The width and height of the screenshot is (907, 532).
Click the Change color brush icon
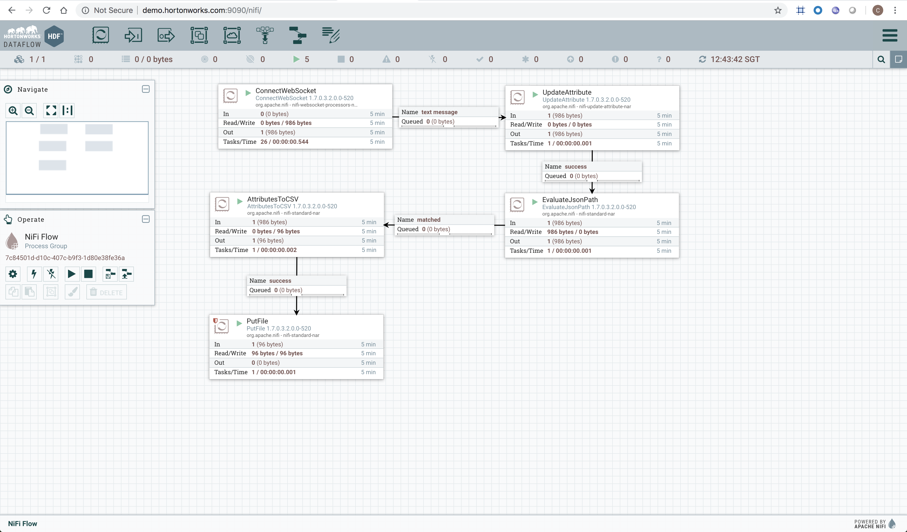[72, 292]
